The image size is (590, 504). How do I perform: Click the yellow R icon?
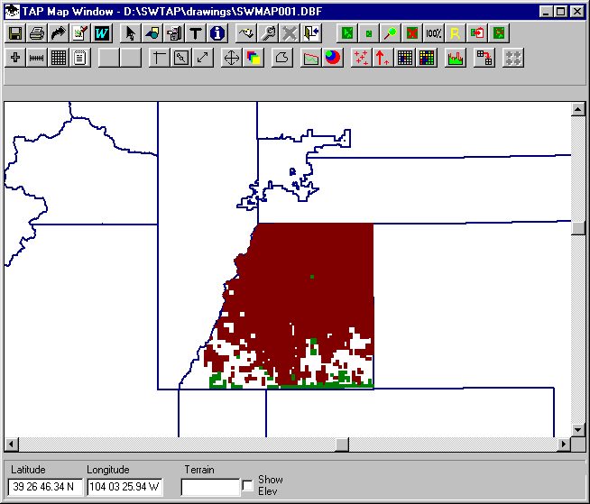455,33
